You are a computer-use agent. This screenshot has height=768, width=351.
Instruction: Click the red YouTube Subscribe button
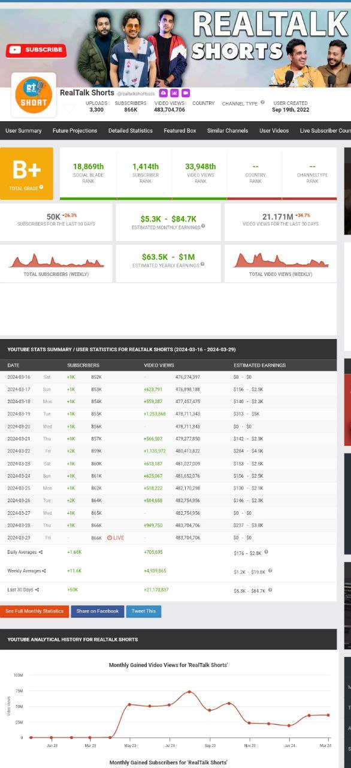pyautogui.click(x=36, y=50)
